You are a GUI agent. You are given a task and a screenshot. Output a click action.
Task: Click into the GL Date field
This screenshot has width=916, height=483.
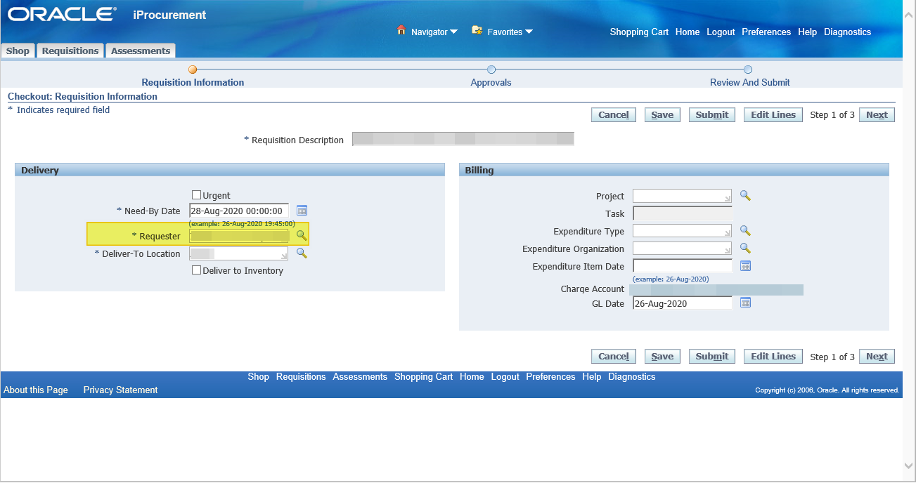click(682, 303)
